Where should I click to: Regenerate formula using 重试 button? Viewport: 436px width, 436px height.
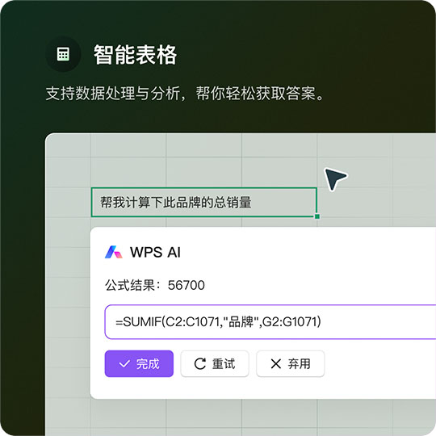pyautogui.click(x=215, y=363)
